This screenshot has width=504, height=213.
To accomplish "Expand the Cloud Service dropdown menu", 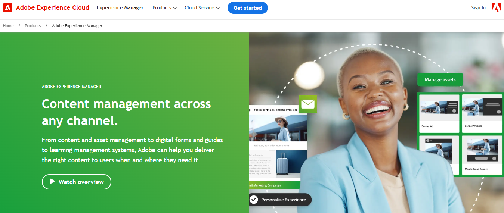I will [202, 8].
